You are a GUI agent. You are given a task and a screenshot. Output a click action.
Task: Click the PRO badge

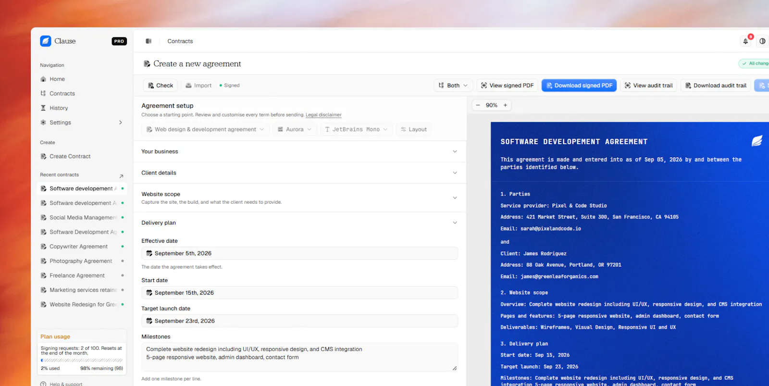coord(119,41)
